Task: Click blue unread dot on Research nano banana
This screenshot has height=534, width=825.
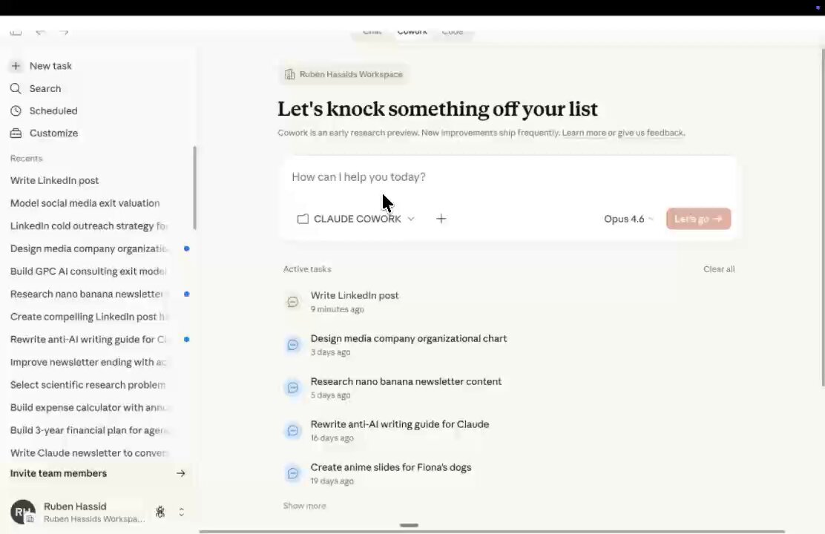Action: [x=186, y=294]
